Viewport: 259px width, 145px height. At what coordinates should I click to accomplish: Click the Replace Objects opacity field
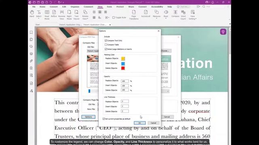[x=125, y=81]
